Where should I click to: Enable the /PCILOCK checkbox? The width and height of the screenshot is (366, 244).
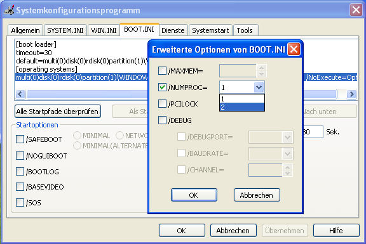click(162, 104)
